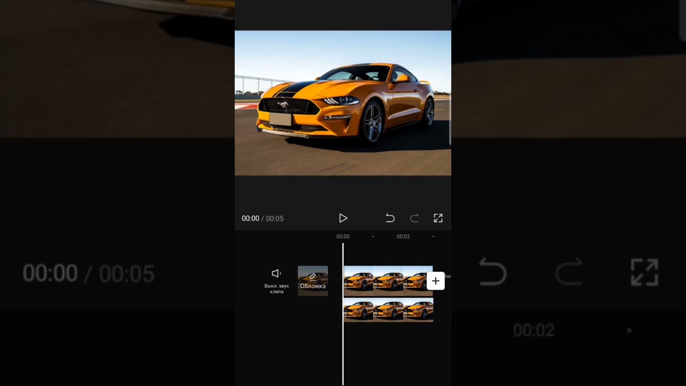Click the 00:00 / 00:05 time readout

coord(263,219)
